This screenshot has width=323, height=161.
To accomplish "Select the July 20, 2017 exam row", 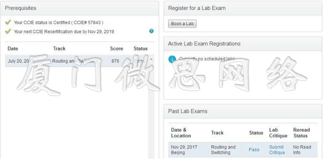I will point(77,61).
